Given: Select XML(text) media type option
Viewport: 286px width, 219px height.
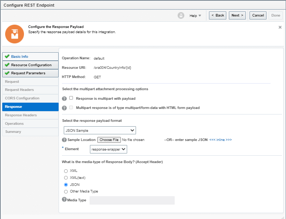Looking at the screenshot, I should coord(66,178).
